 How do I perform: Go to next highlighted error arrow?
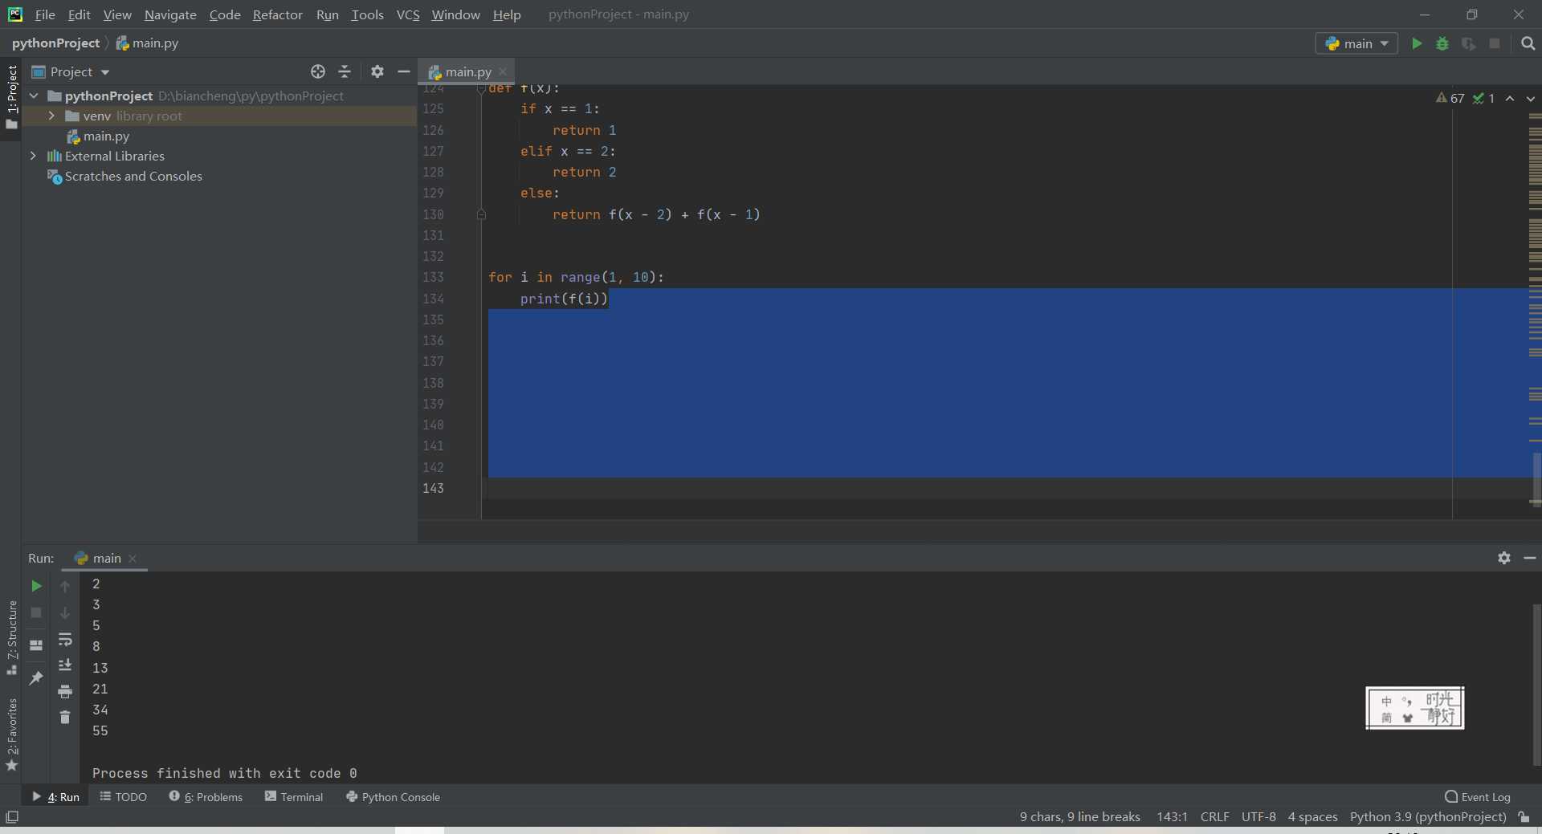1531,98
